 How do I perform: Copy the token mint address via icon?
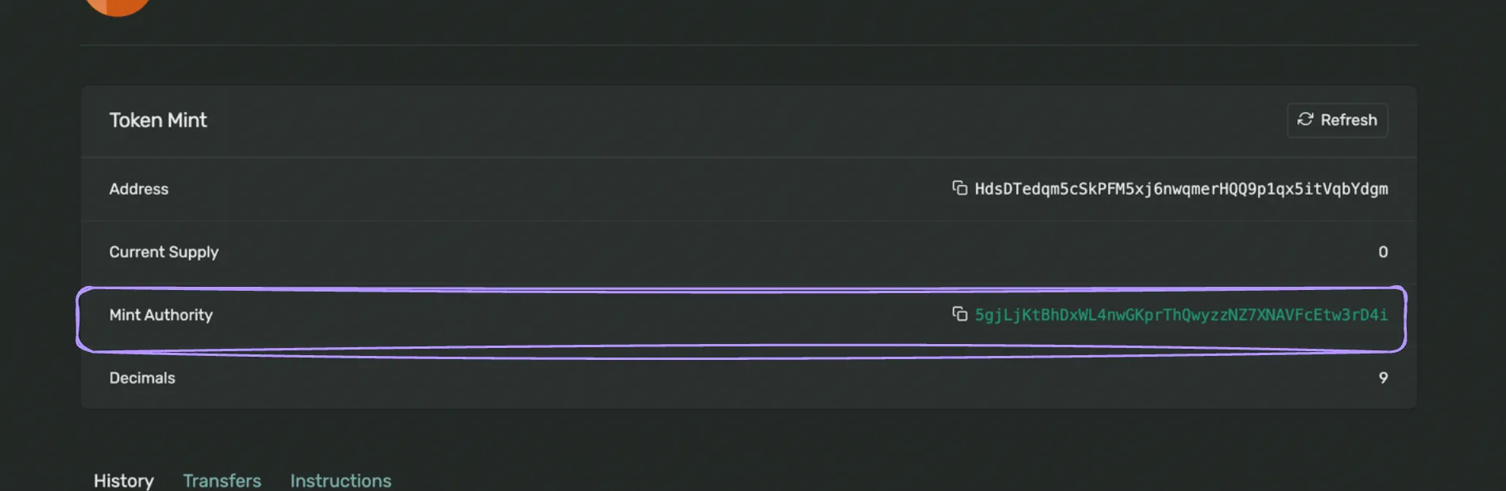tap(960, 188)
